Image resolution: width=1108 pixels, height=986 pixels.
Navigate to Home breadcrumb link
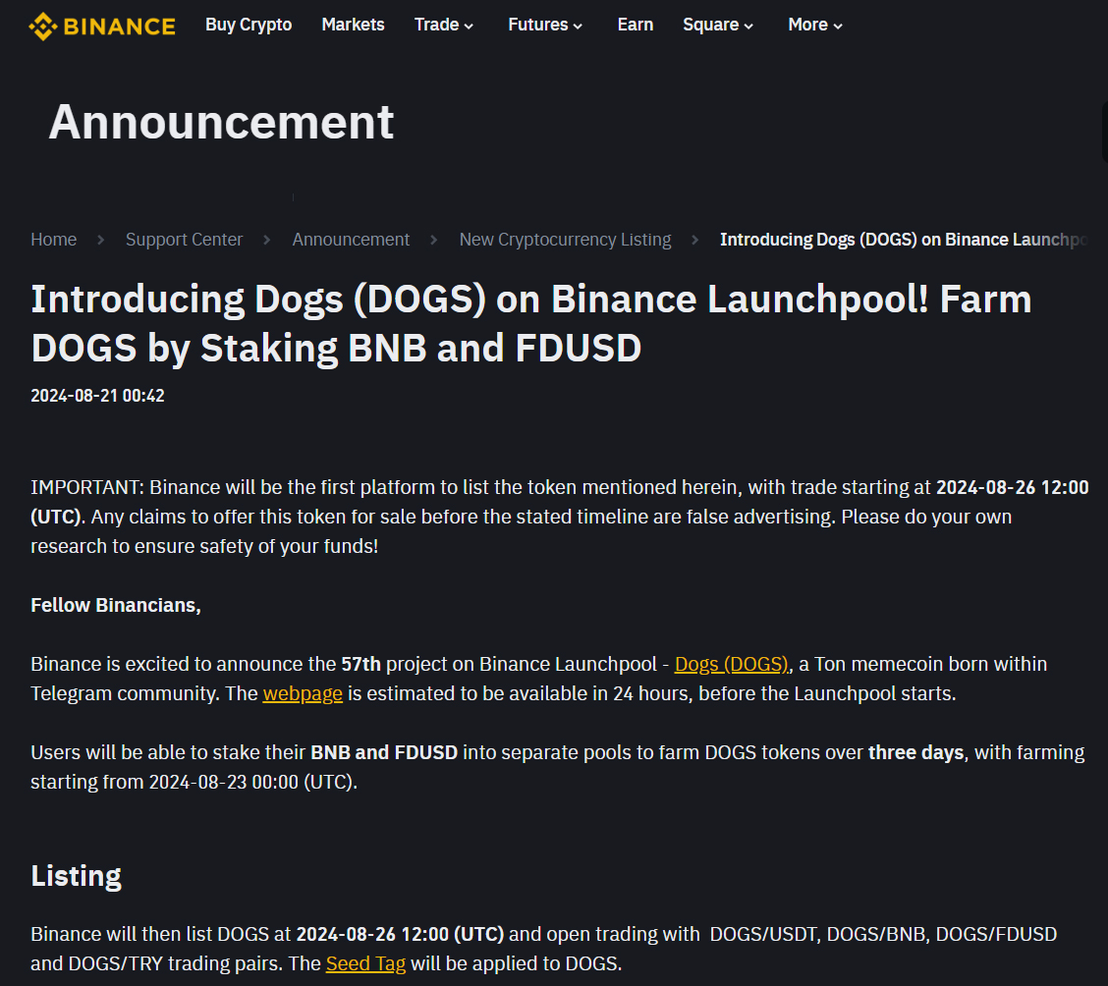click(54, 240)
